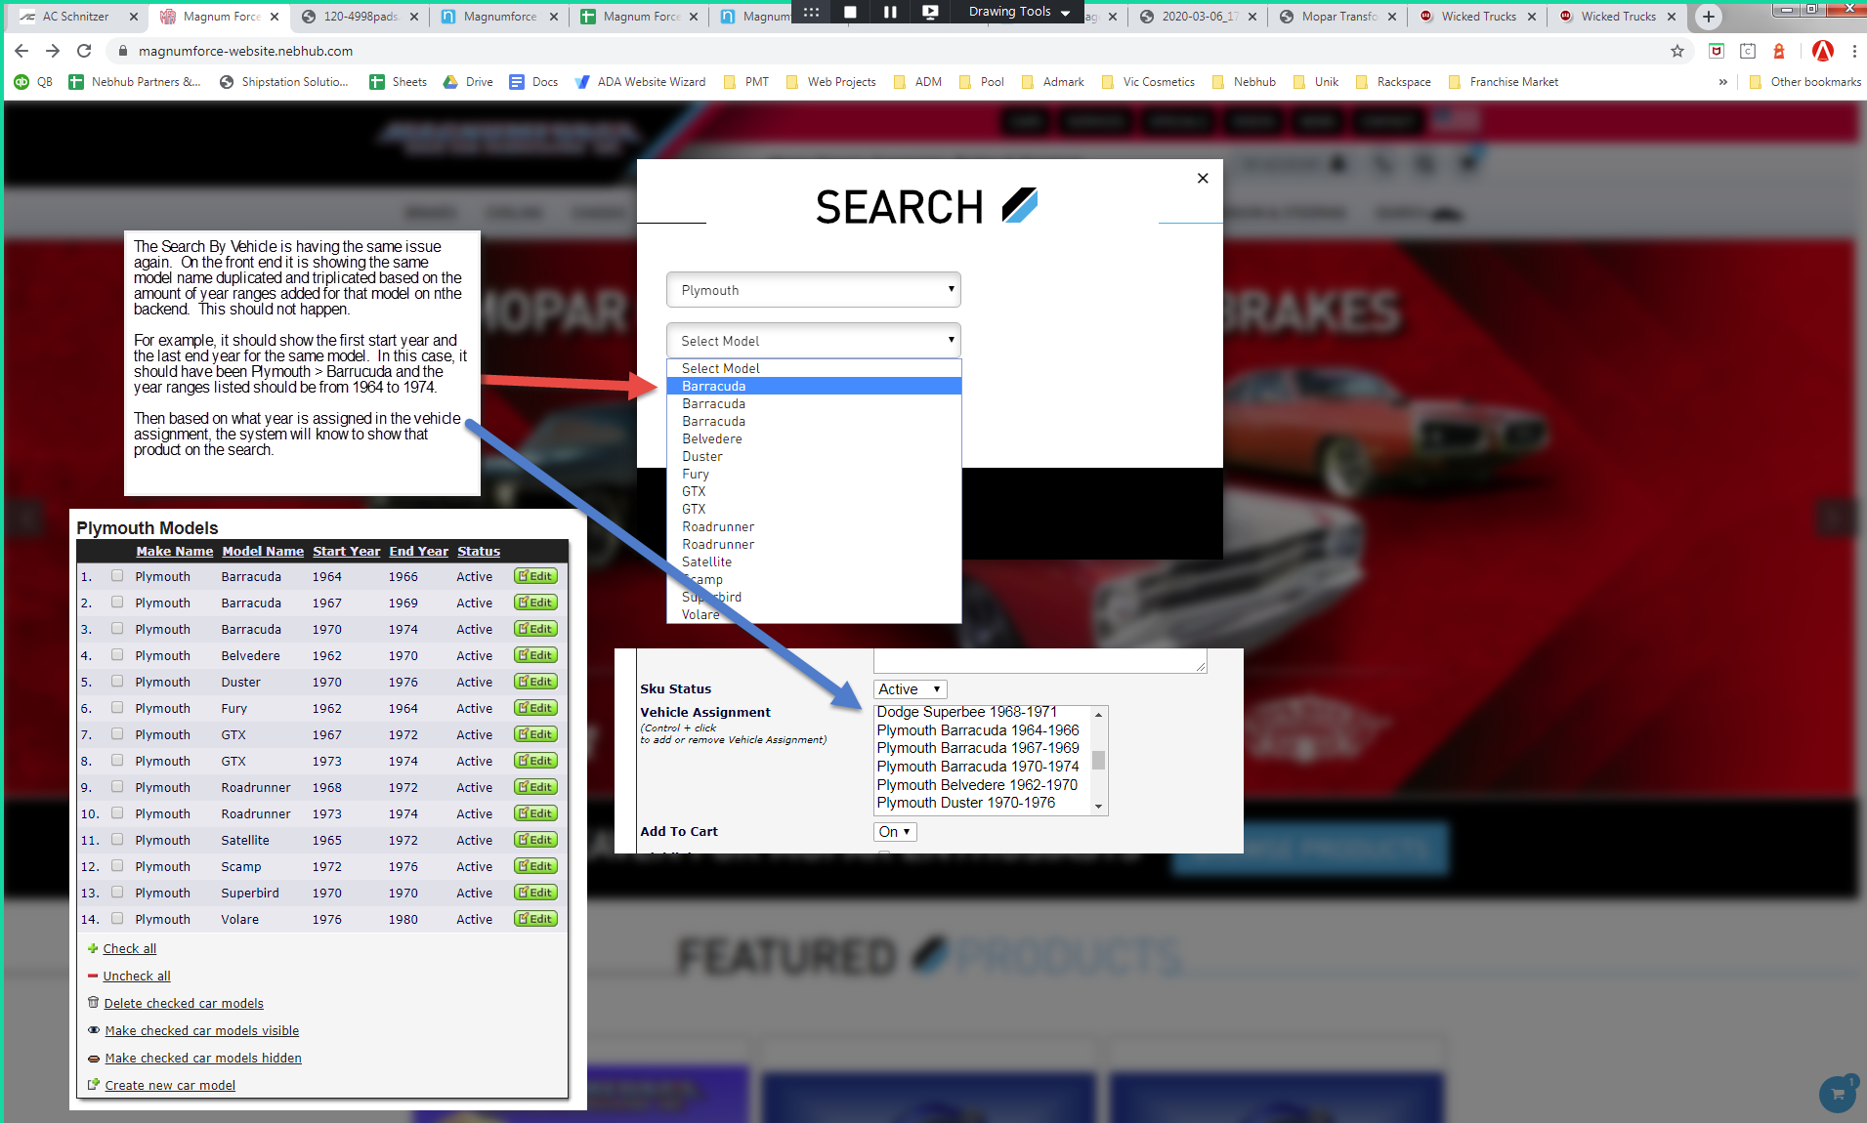1867x1123 pixels.
Task: Choose Duster from model list
Action: [x=814, y=456]
